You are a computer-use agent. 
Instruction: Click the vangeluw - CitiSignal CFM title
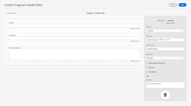click(95, 13)
